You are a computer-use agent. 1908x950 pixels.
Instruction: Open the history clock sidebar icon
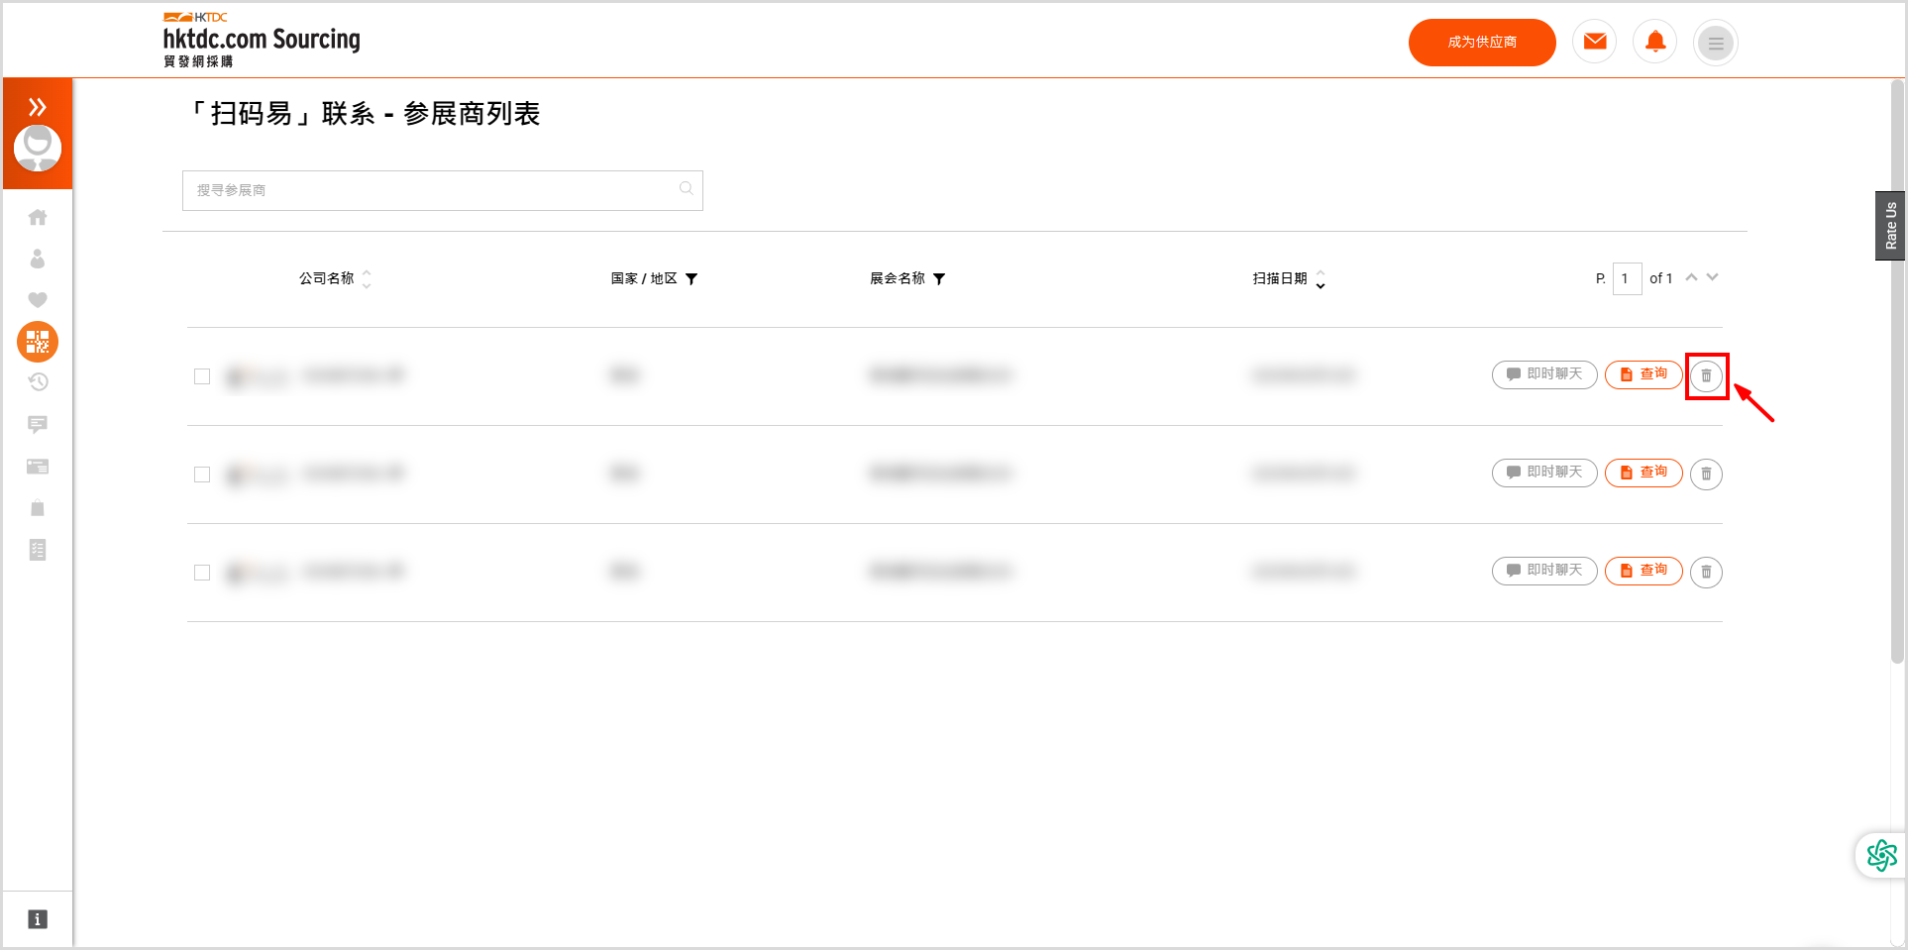38,382
